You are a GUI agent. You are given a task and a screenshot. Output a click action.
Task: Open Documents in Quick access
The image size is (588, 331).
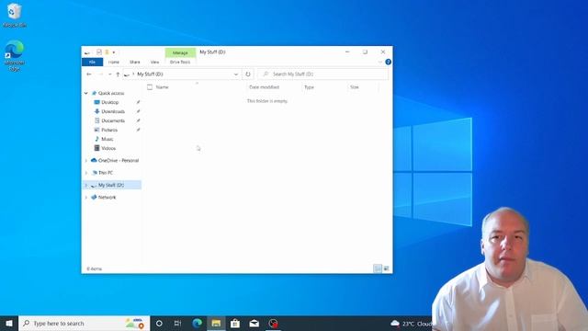(113, 120)
